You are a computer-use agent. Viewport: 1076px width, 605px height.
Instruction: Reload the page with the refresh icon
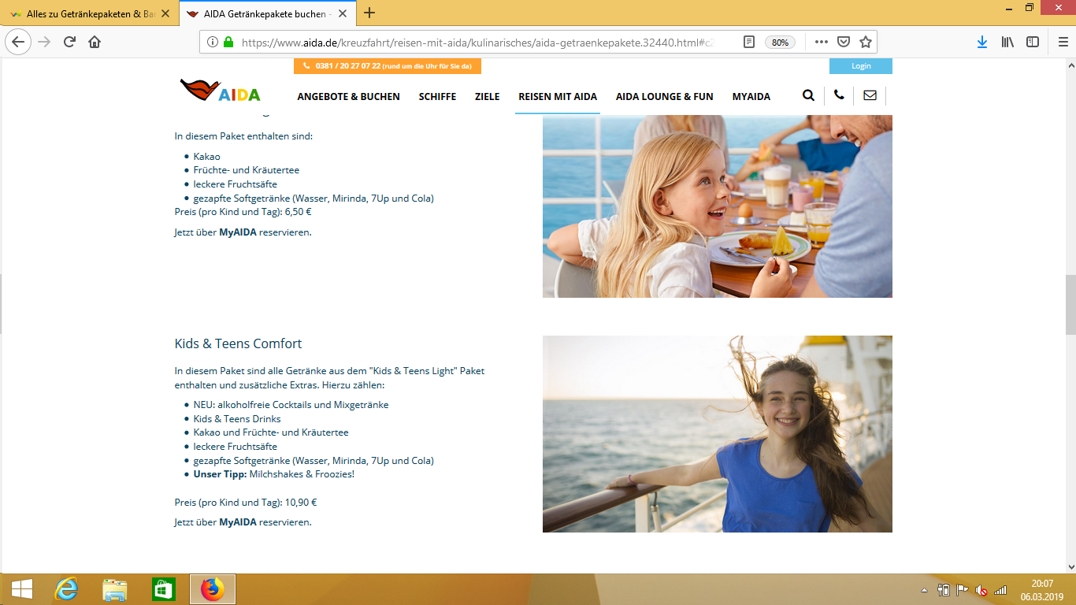[69, 42]
